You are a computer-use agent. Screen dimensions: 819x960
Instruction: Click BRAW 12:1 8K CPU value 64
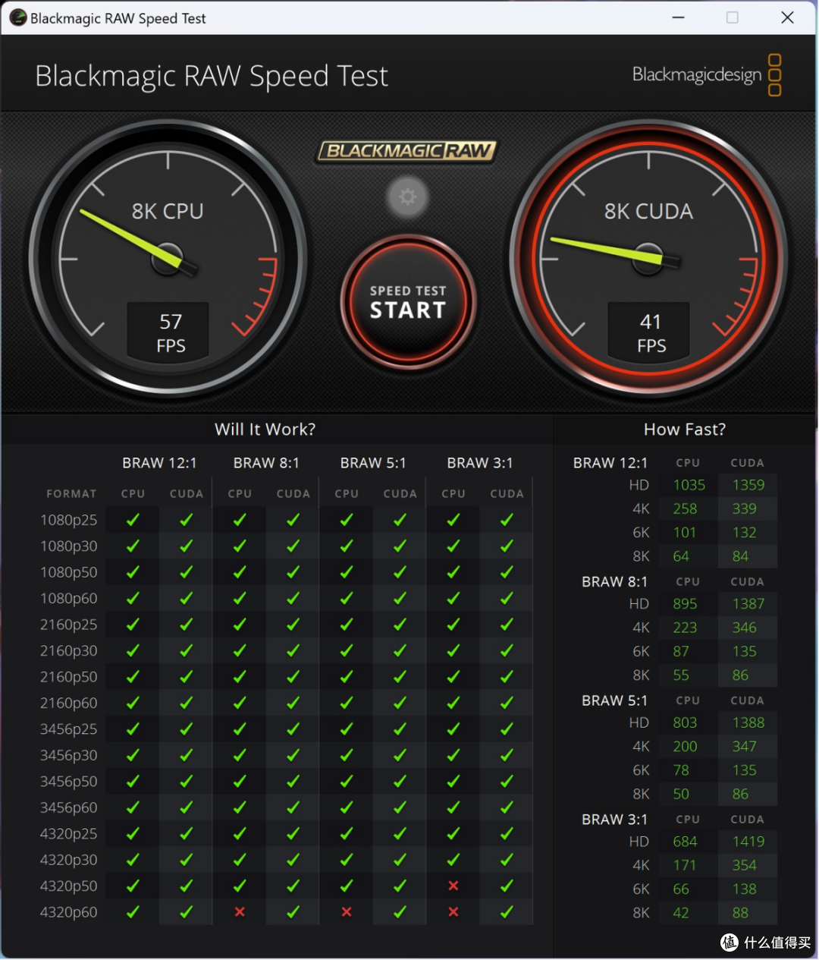681,556
